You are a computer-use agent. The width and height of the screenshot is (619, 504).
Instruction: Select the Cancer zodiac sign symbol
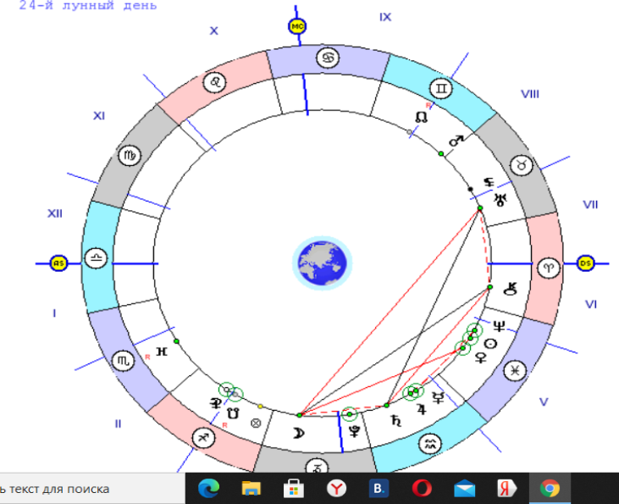tap(326, 58)
